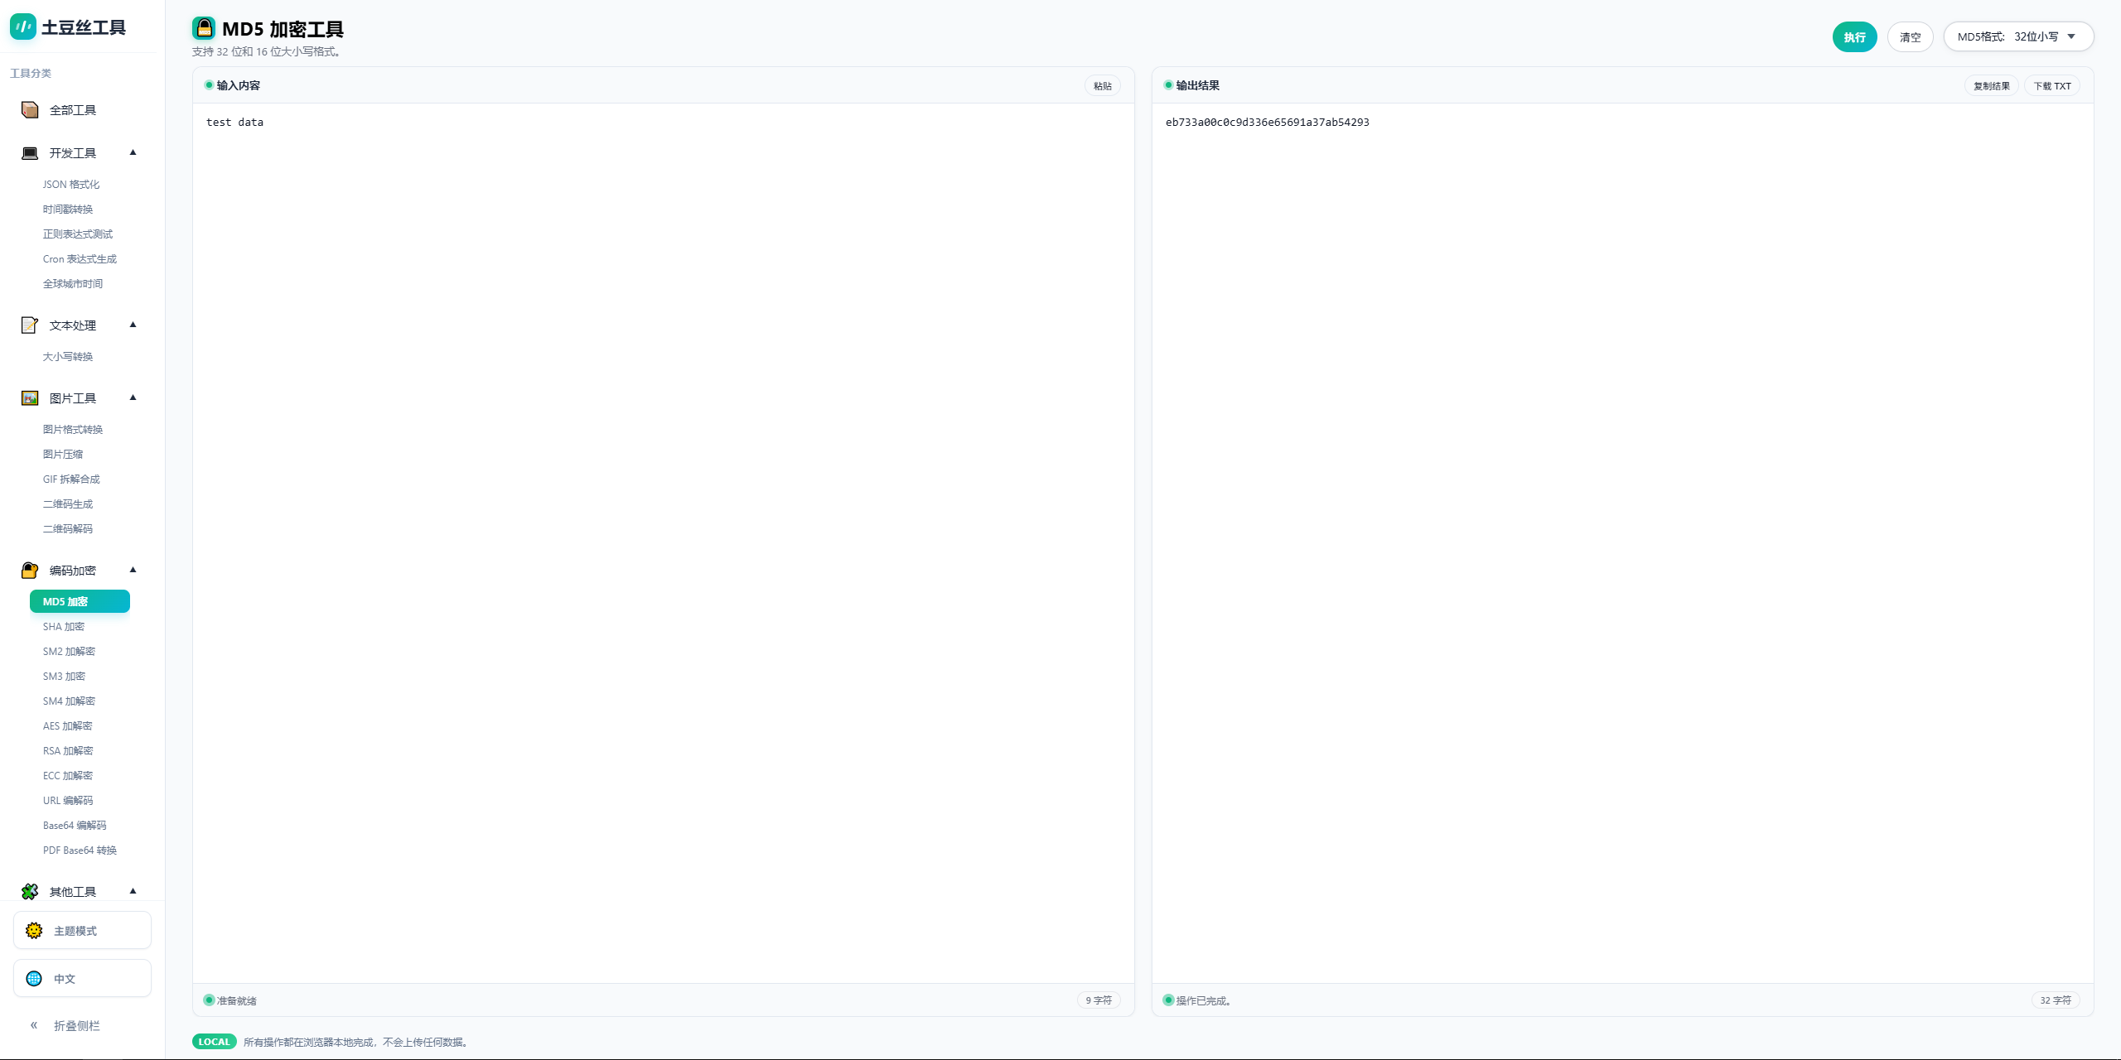Click 复制结果 to copy output

click(1991, 86)
